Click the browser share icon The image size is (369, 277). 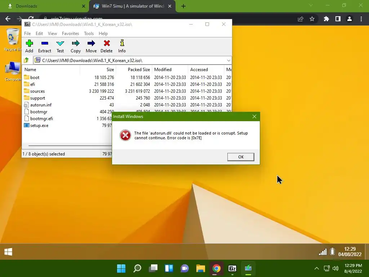click(301, 19)
